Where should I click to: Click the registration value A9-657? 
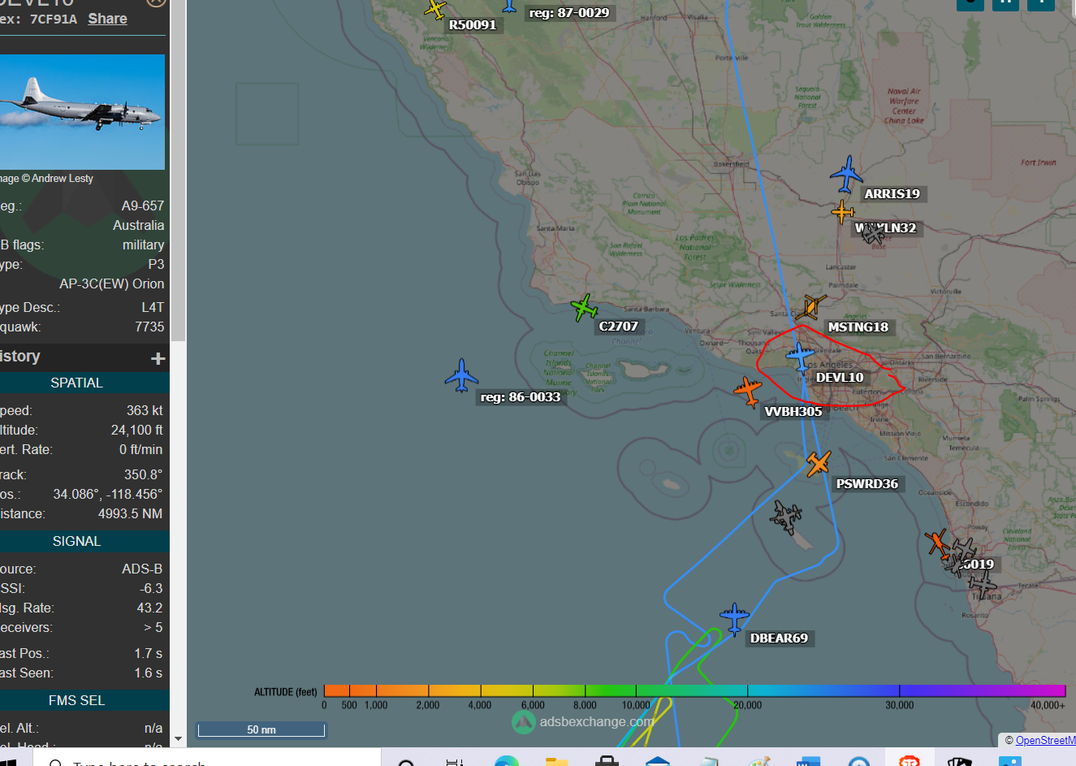click(x=143, y=206)
